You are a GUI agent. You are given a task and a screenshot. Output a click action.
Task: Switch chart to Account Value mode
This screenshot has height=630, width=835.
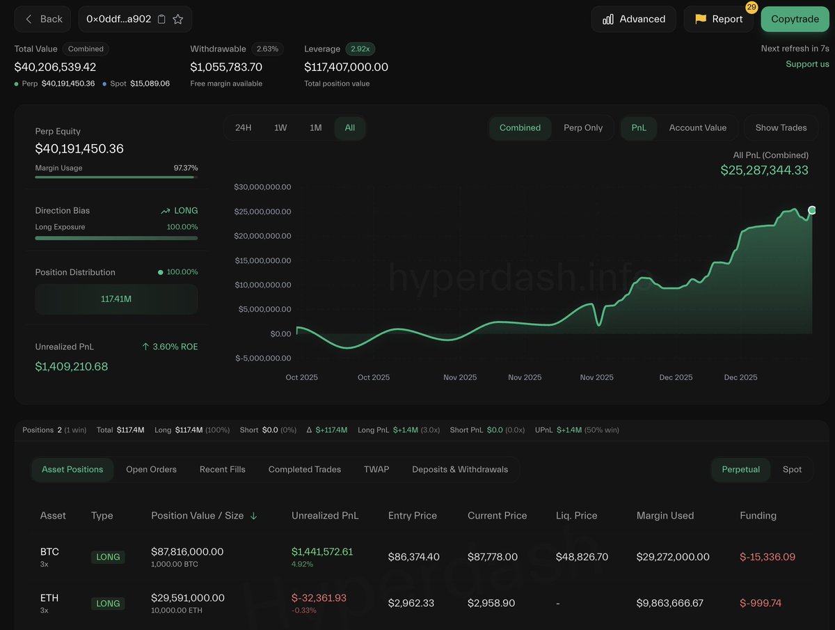point(698,127)
